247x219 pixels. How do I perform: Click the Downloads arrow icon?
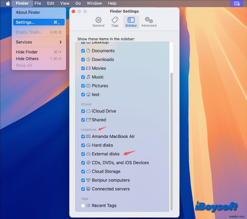point(88,60)
